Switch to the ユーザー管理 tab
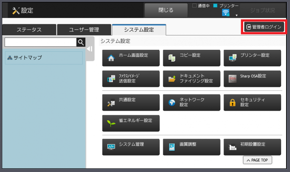The image size is (290, 172). (84, 30)
